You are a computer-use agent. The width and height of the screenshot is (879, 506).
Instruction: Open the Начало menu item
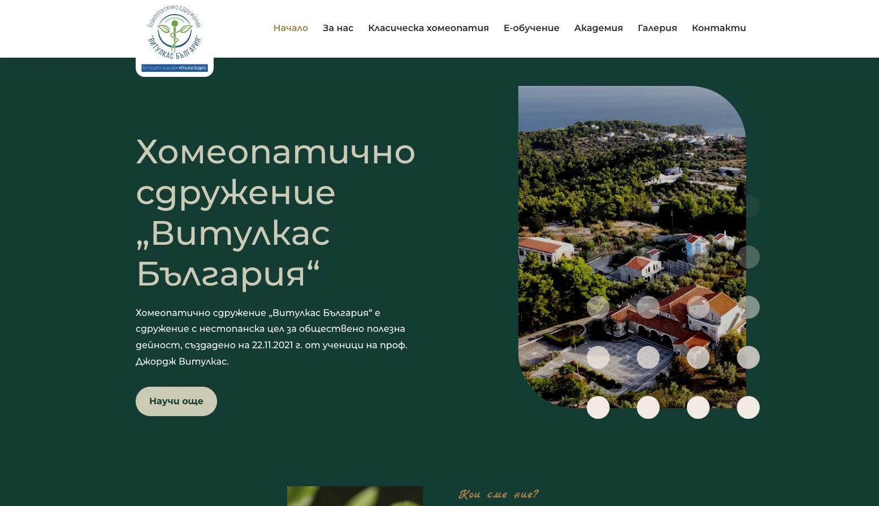(291, 28)
